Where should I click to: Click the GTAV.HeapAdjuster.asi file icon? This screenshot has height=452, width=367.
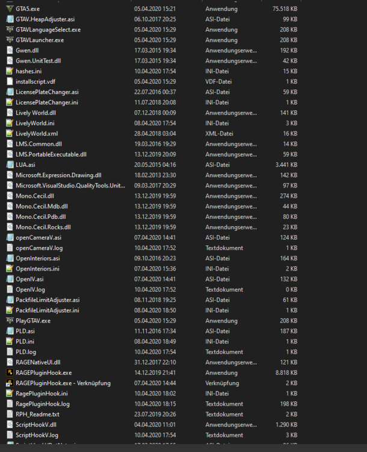pyautogui.click(x=10, y=19)
